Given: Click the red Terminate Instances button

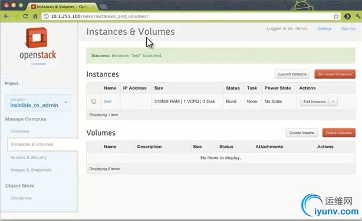Looking at the screenshot, I should [x=335, y=74].
